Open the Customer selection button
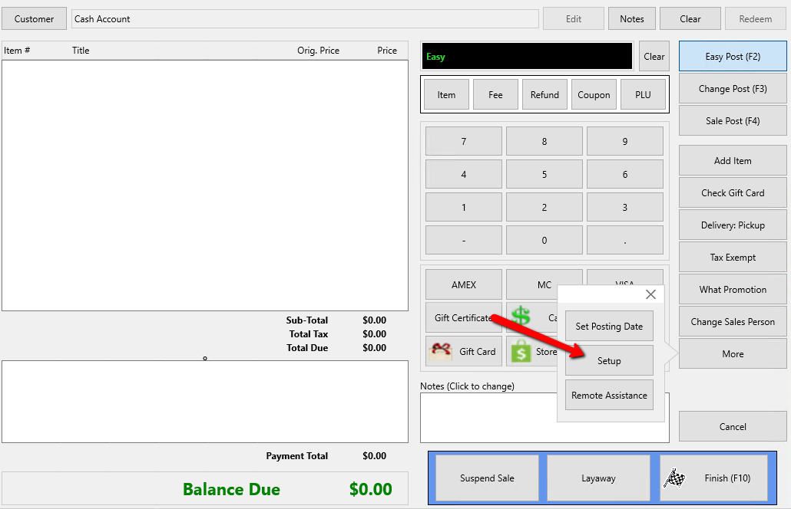 (35, 18)
